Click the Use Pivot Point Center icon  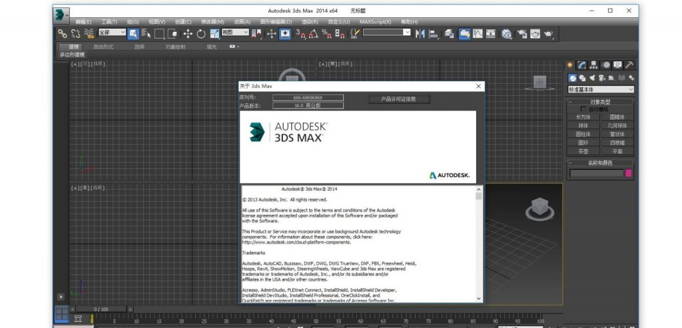point(256,33)
